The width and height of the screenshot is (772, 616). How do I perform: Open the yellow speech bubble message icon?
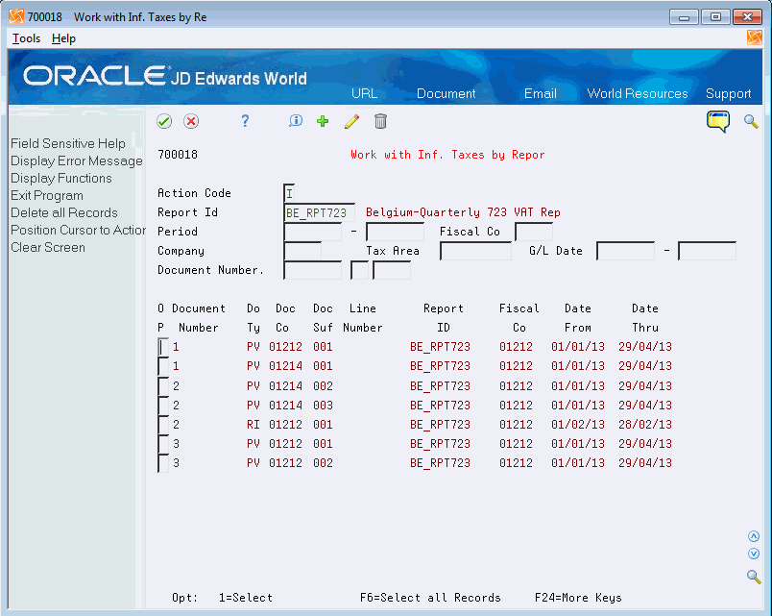coord(718,122)
